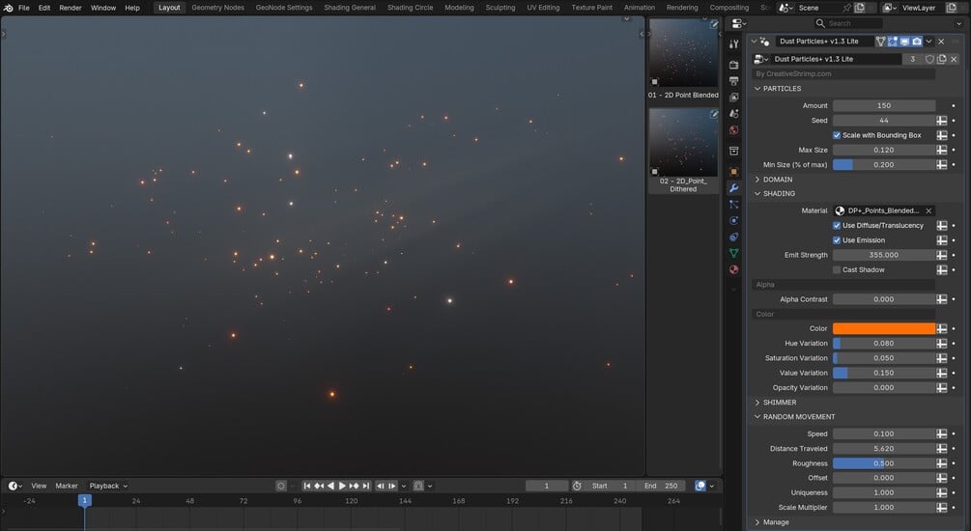
Task: Open the Render properties tab
Action: point(734,65)
